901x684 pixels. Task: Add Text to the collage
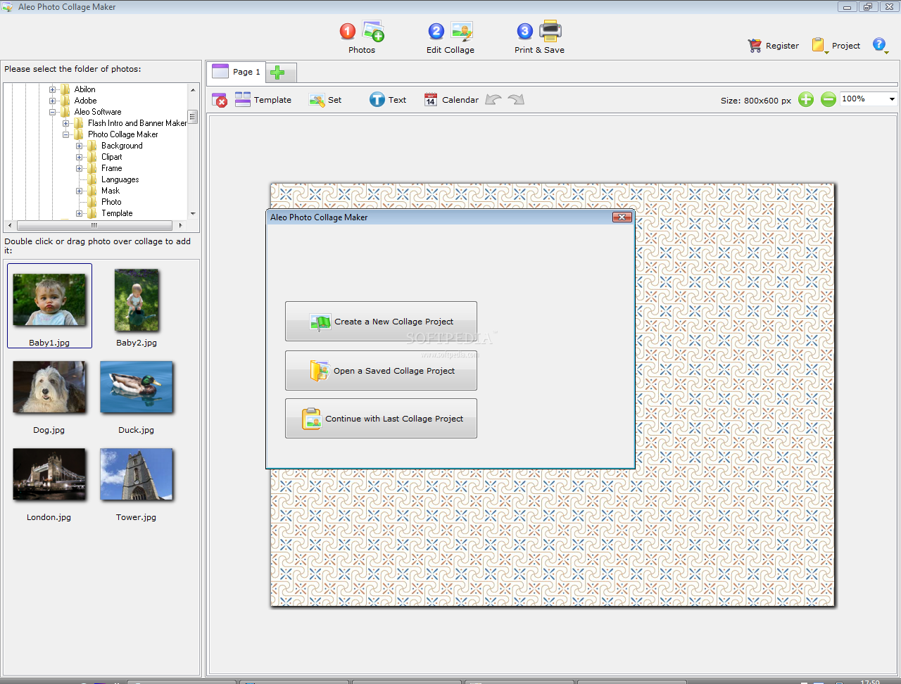coord(388,100)
